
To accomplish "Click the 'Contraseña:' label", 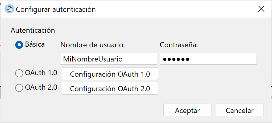I will (x=179, y=45).
